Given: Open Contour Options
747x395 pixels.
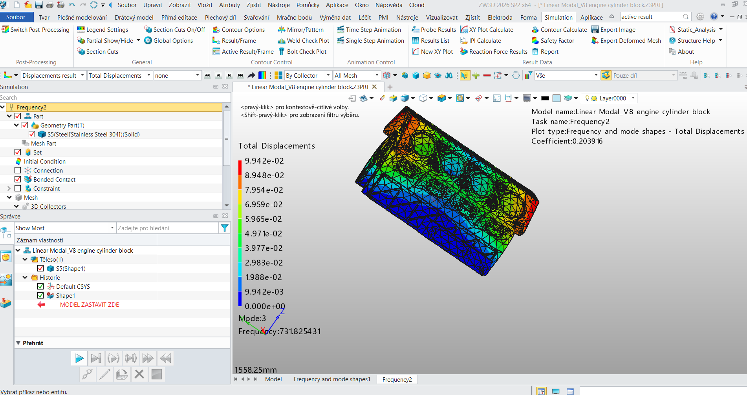Looking at the screenshot, I should click(x=238, y=29).
